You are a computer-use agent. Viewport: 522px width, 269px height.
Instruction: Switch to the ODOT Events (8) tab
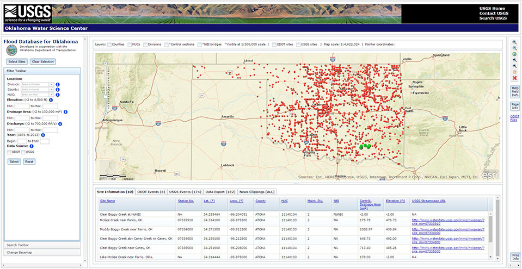151,192
